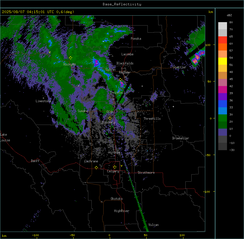Click the Innisfail city label
This screenshot has width=244, height=239.
click(x=117, y=93)
